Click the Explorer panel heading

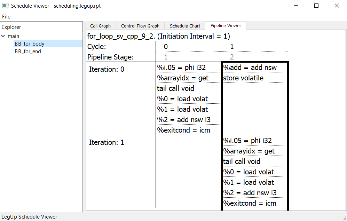(11, 27)
